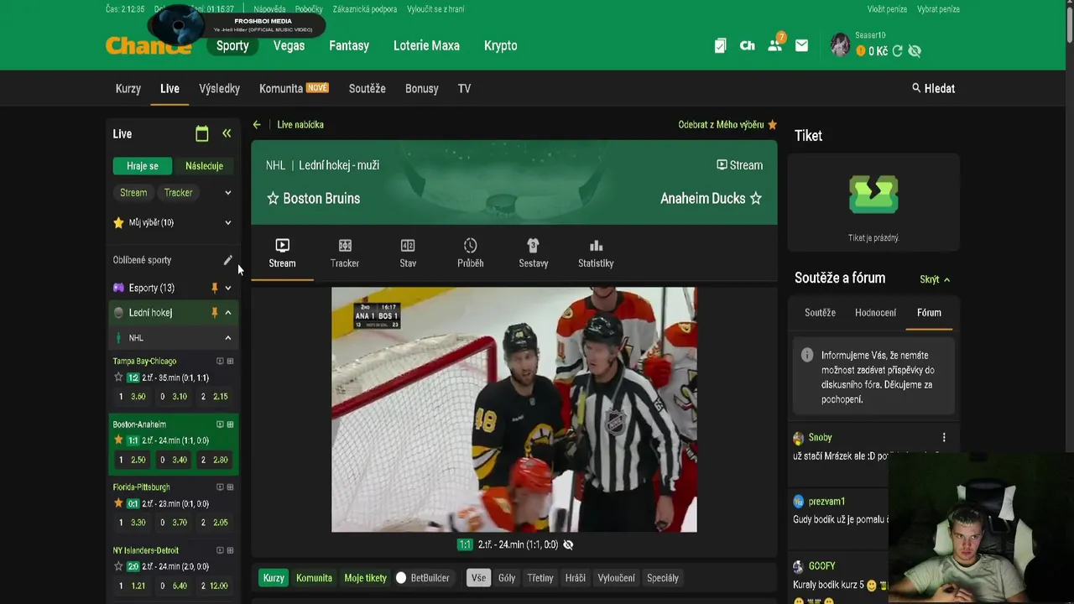Toggle balance visibility eye icon in header
Viewport: 1074px width, 604px height.
(915, 51)
